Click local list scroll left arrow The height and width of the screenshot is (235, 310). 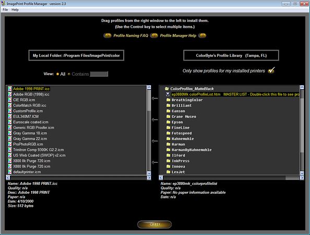pos(8,178)
